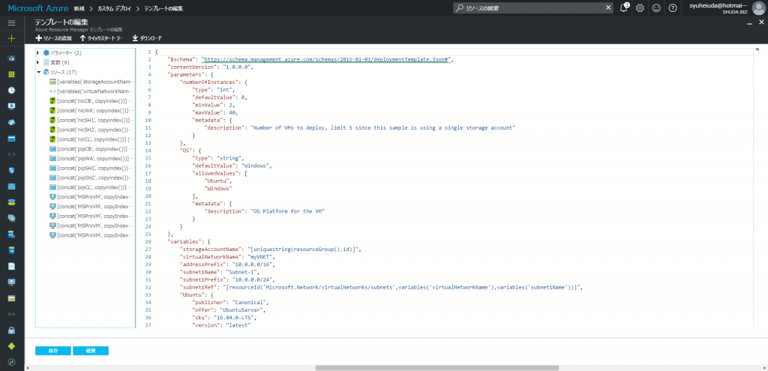Viewport: 768px width, 371px height.
Task: Click the "addressPrefix" line in editor
Action: (x=226, y=265)
